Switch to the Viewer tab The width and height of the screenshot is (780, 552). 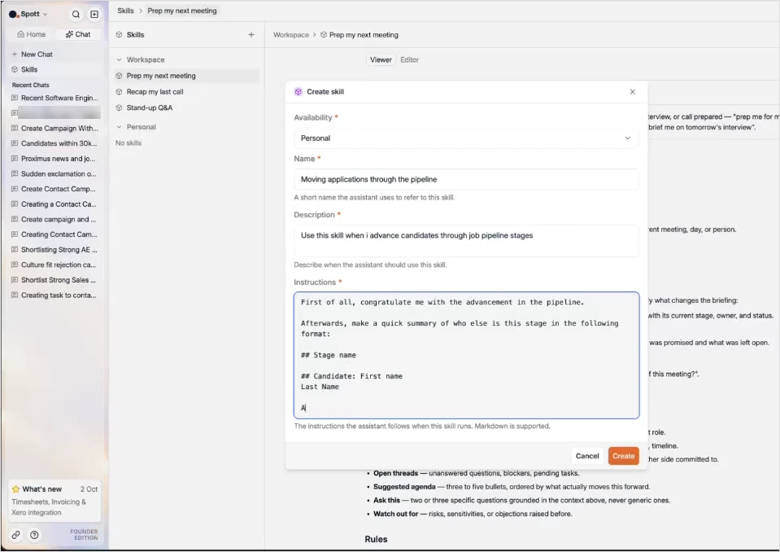pos(381,59)
